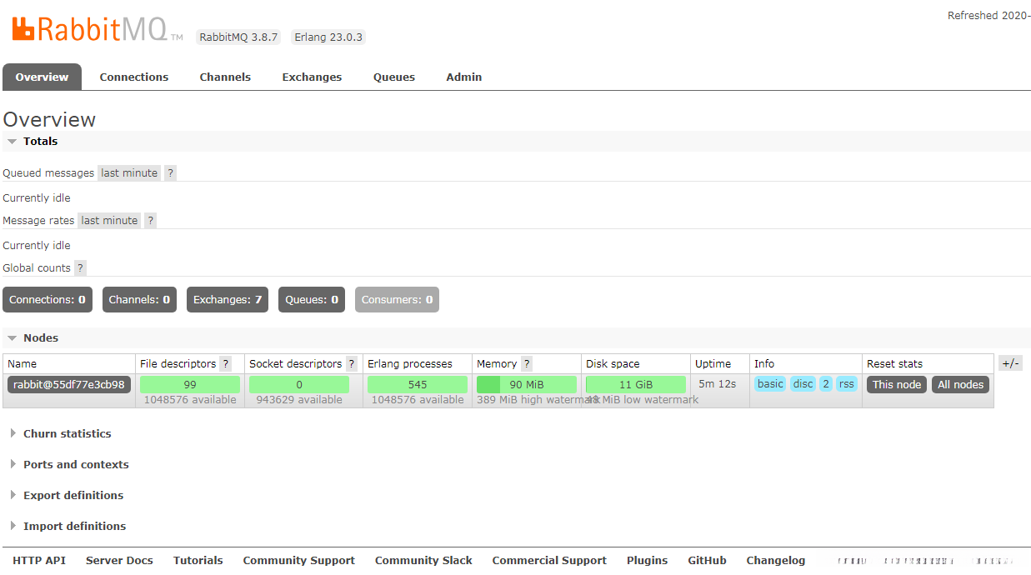This screenshot has height=575, width=1031.
Task: Click the Overview page heading
Action: pyautogui.click(x=49, y=119)
